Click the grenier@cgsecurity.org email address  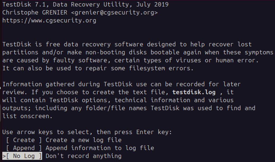pos(114,12)
